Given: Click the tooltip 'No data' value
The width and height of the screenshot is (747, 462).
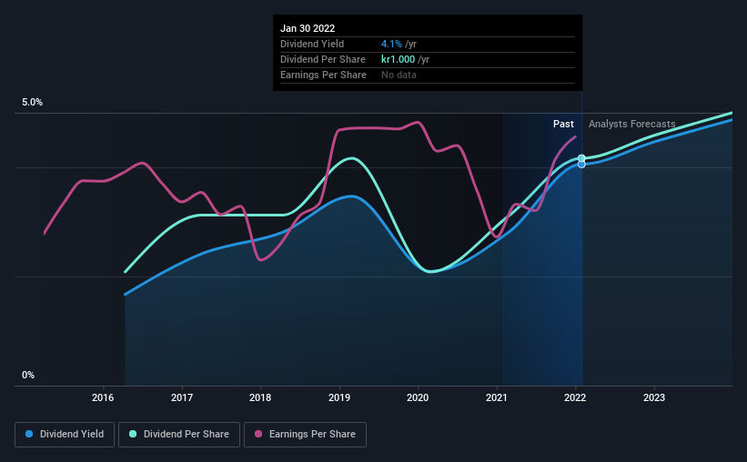Looking at the screenshot, I should pos(399,75).
